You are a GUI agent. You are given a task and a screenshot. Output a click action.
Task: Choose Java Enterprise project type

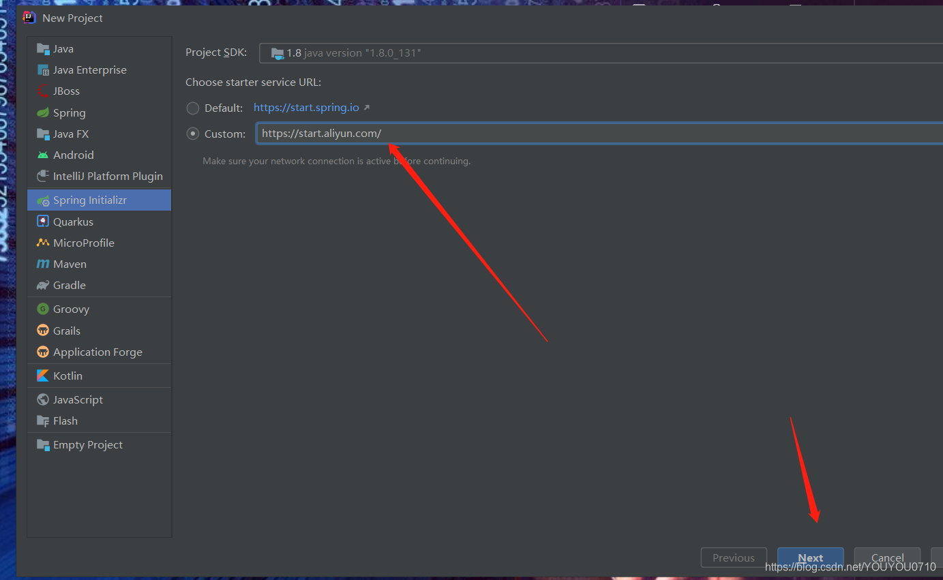[x=99, y=70]
